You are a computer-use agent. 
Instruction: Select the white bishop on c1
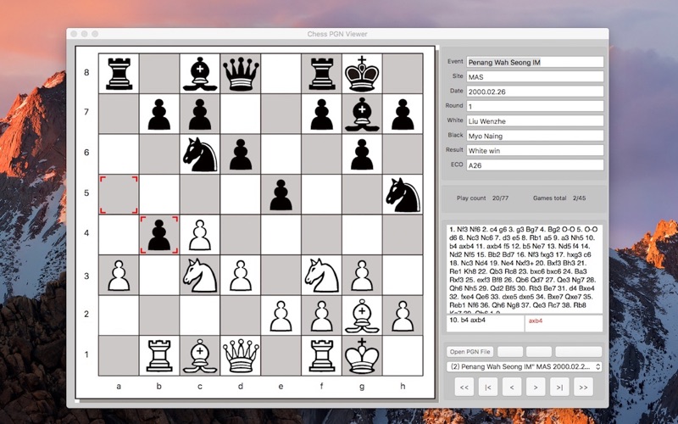pos(200,356)
